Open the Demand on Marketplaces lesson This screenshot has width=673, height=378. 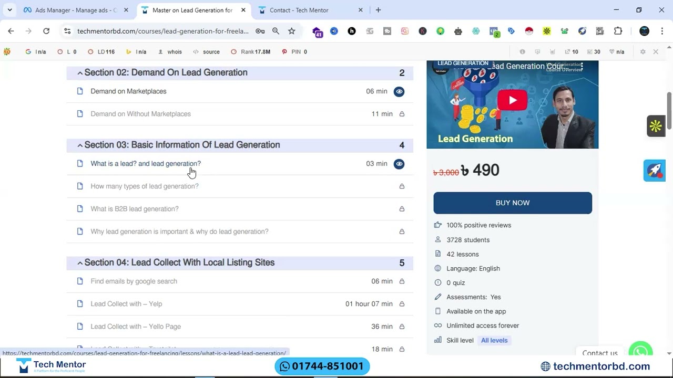click(x=128, y=91)
